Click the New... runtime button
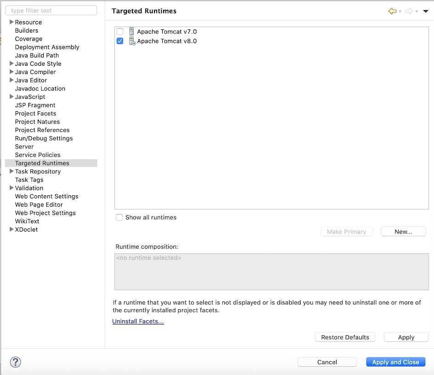This screenshot has width=434, height=375. [x=403, y=232]
